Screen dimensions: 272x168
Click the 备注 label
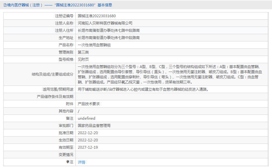[x=70, y=118]
